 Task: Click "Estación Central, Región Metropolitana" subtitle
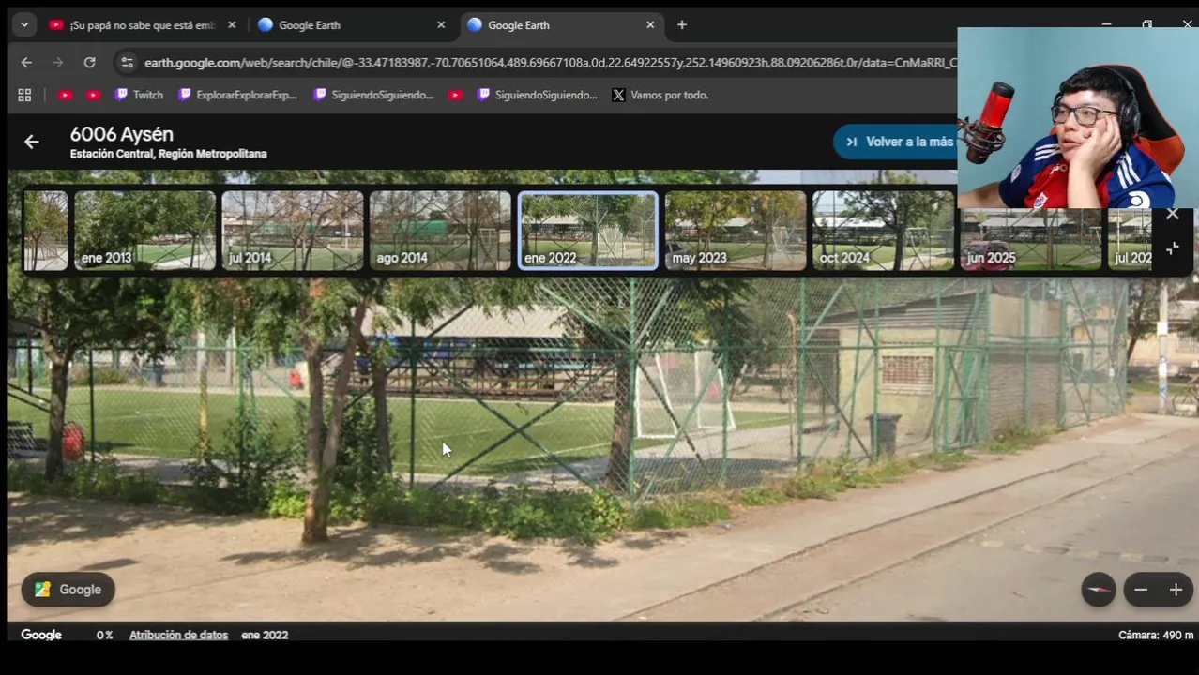pos(168,154)
